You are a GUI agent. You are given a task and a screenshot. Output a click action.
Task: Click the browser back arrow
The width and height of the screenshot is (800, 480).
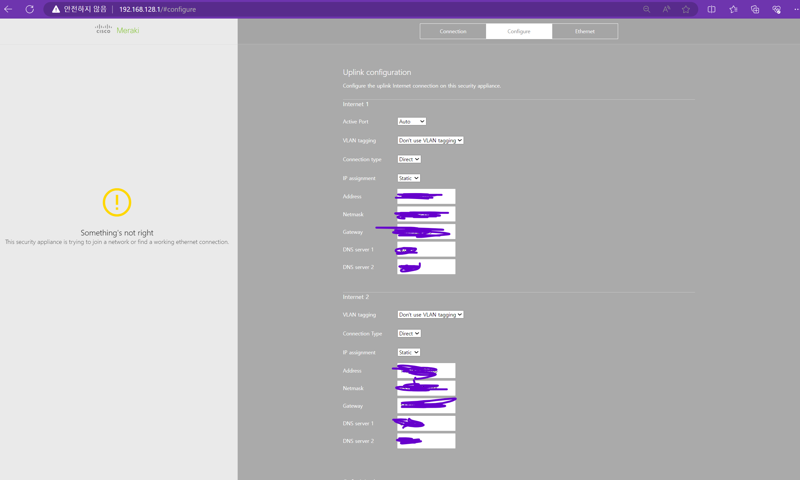click(x=8, y=9)
